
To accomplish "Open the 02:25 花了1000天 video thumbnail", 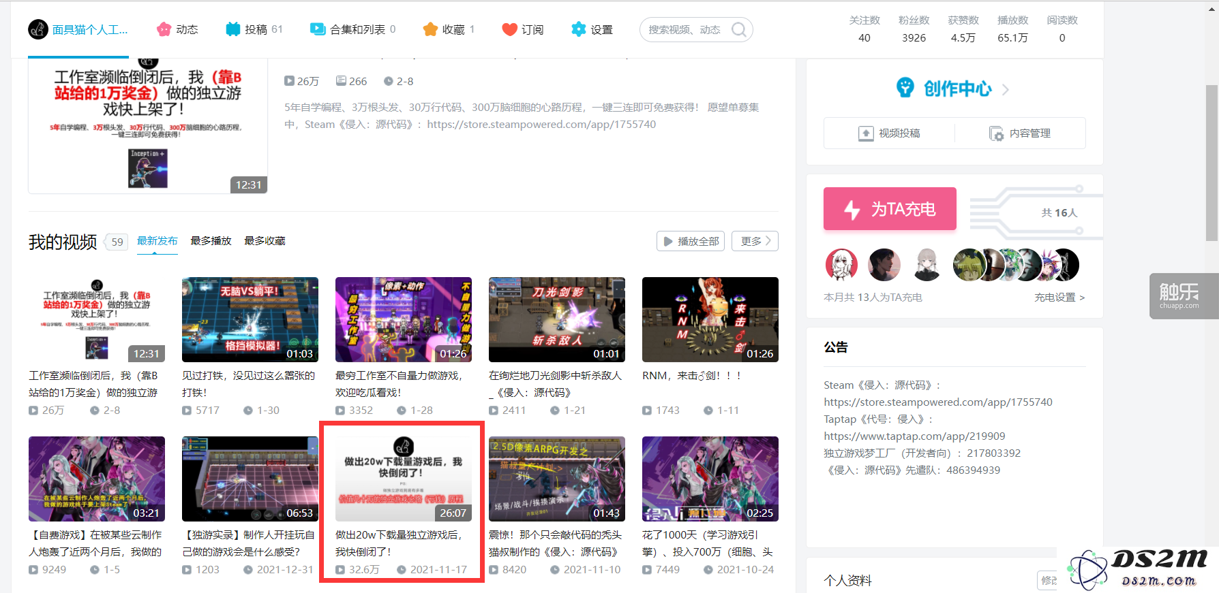I will tap(710, 479).
